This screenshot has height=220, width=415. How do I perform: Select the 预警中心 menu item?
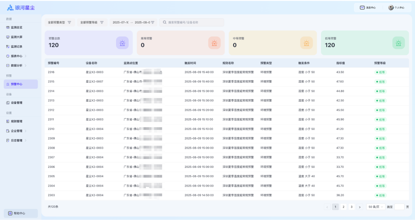pyautogui.click(x=21, y=84)
